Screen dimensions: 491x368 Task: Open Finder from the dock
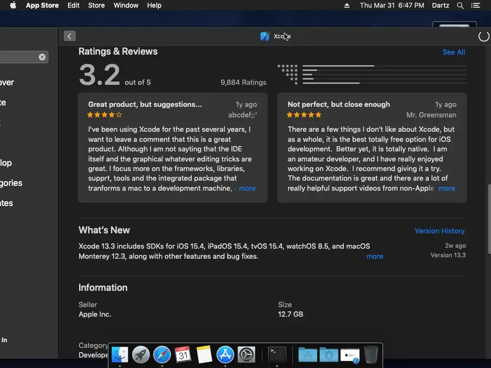119,355
